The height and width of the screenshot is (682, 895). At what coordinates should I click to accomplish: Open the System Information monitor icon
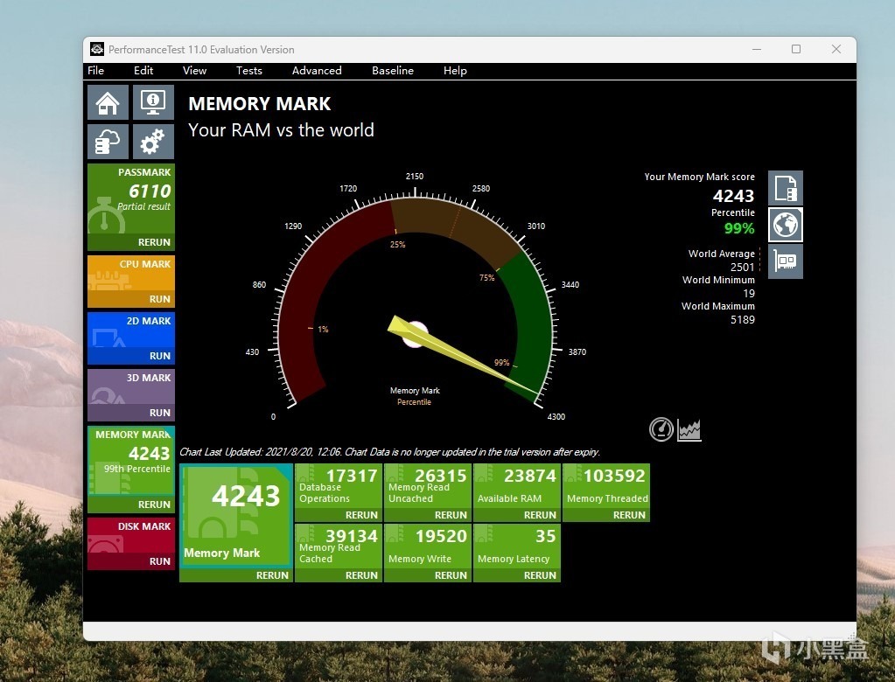point(153,102)
